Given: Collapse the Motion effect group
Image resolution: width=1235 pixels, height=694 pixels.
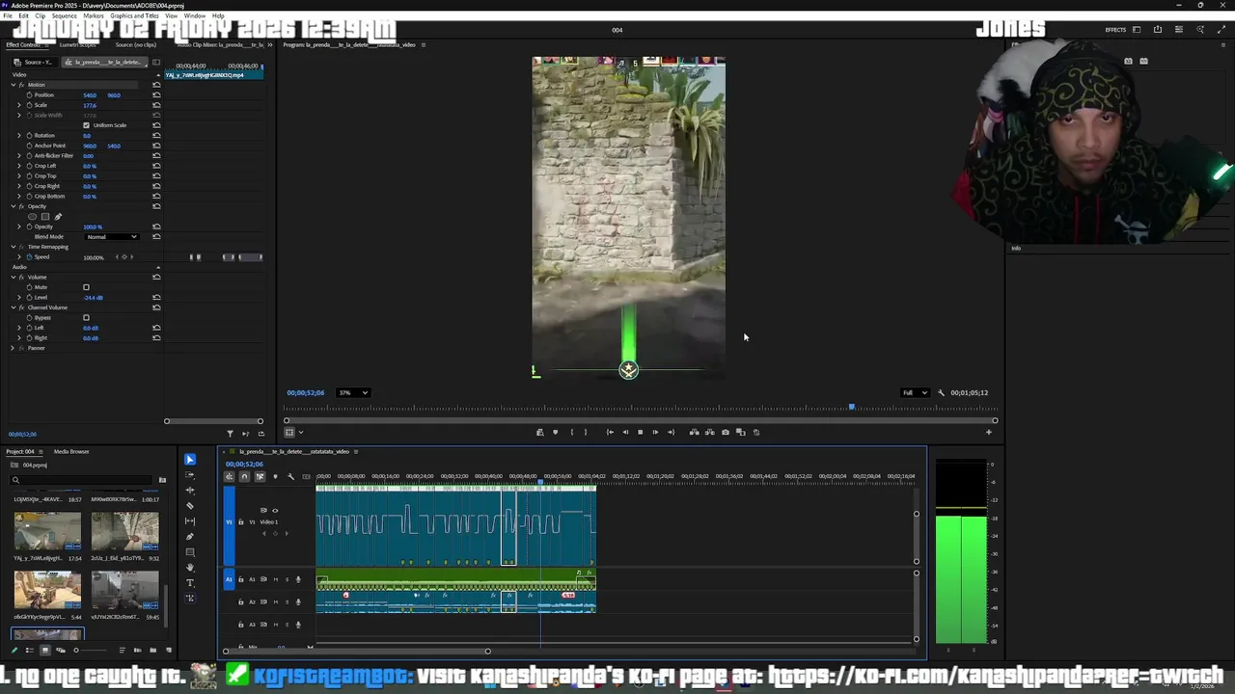Looking at the screenshot, I should tap(14, 85).
